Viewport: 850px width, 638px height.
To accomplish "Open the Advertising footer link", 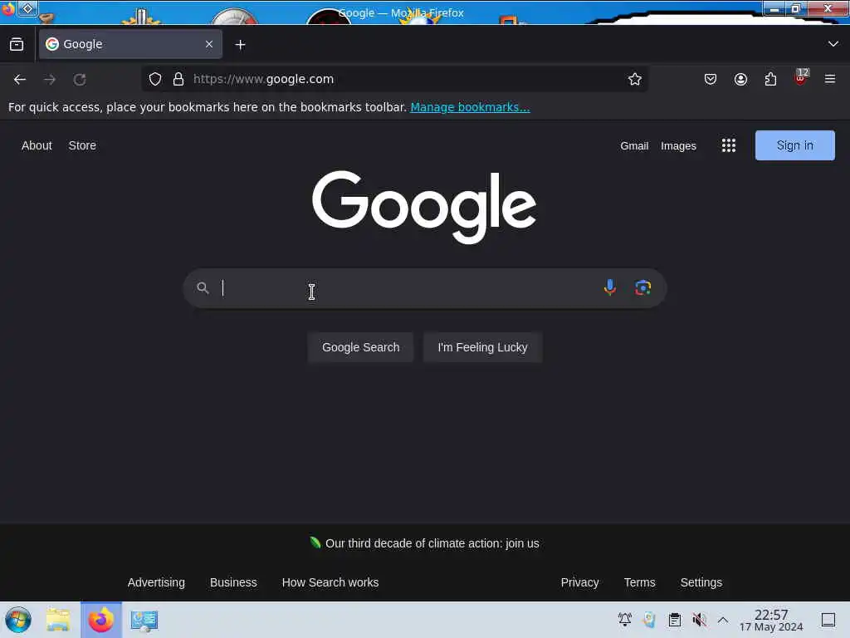I will tap(156, 582).
